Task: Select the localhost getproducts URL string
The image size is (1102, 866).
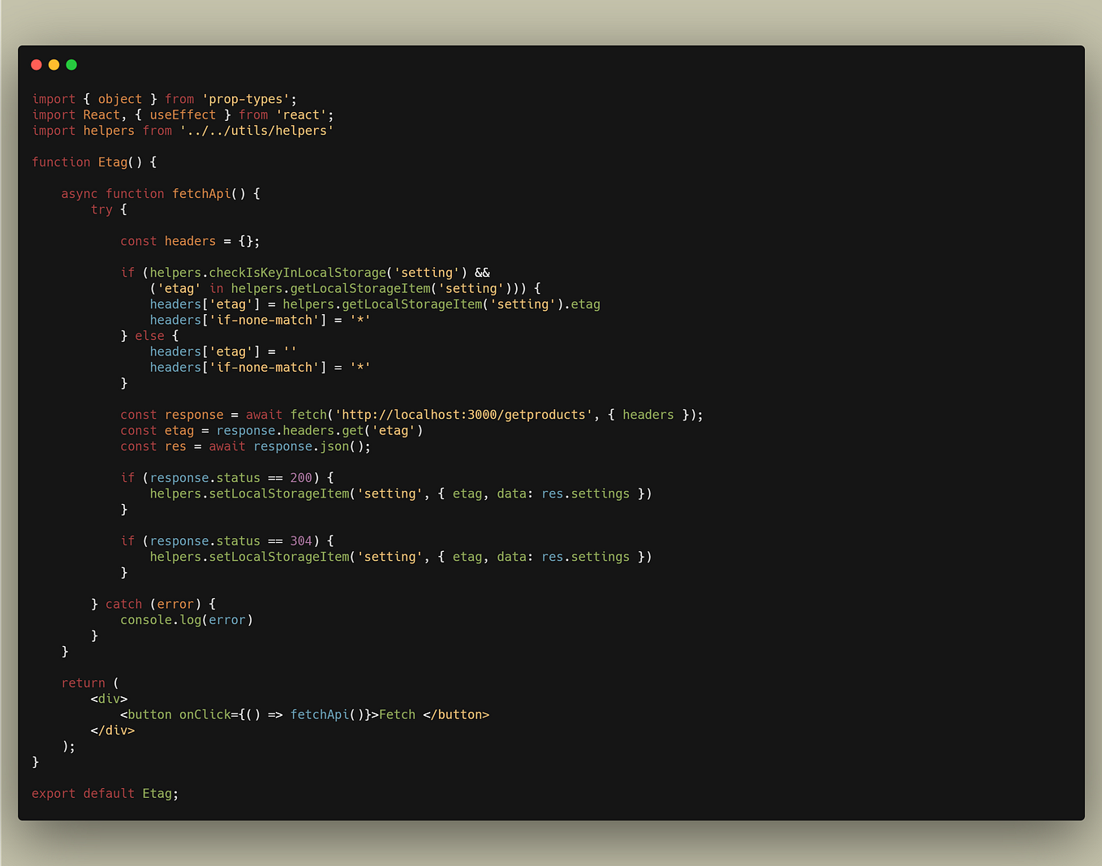Action: [463, 414]
